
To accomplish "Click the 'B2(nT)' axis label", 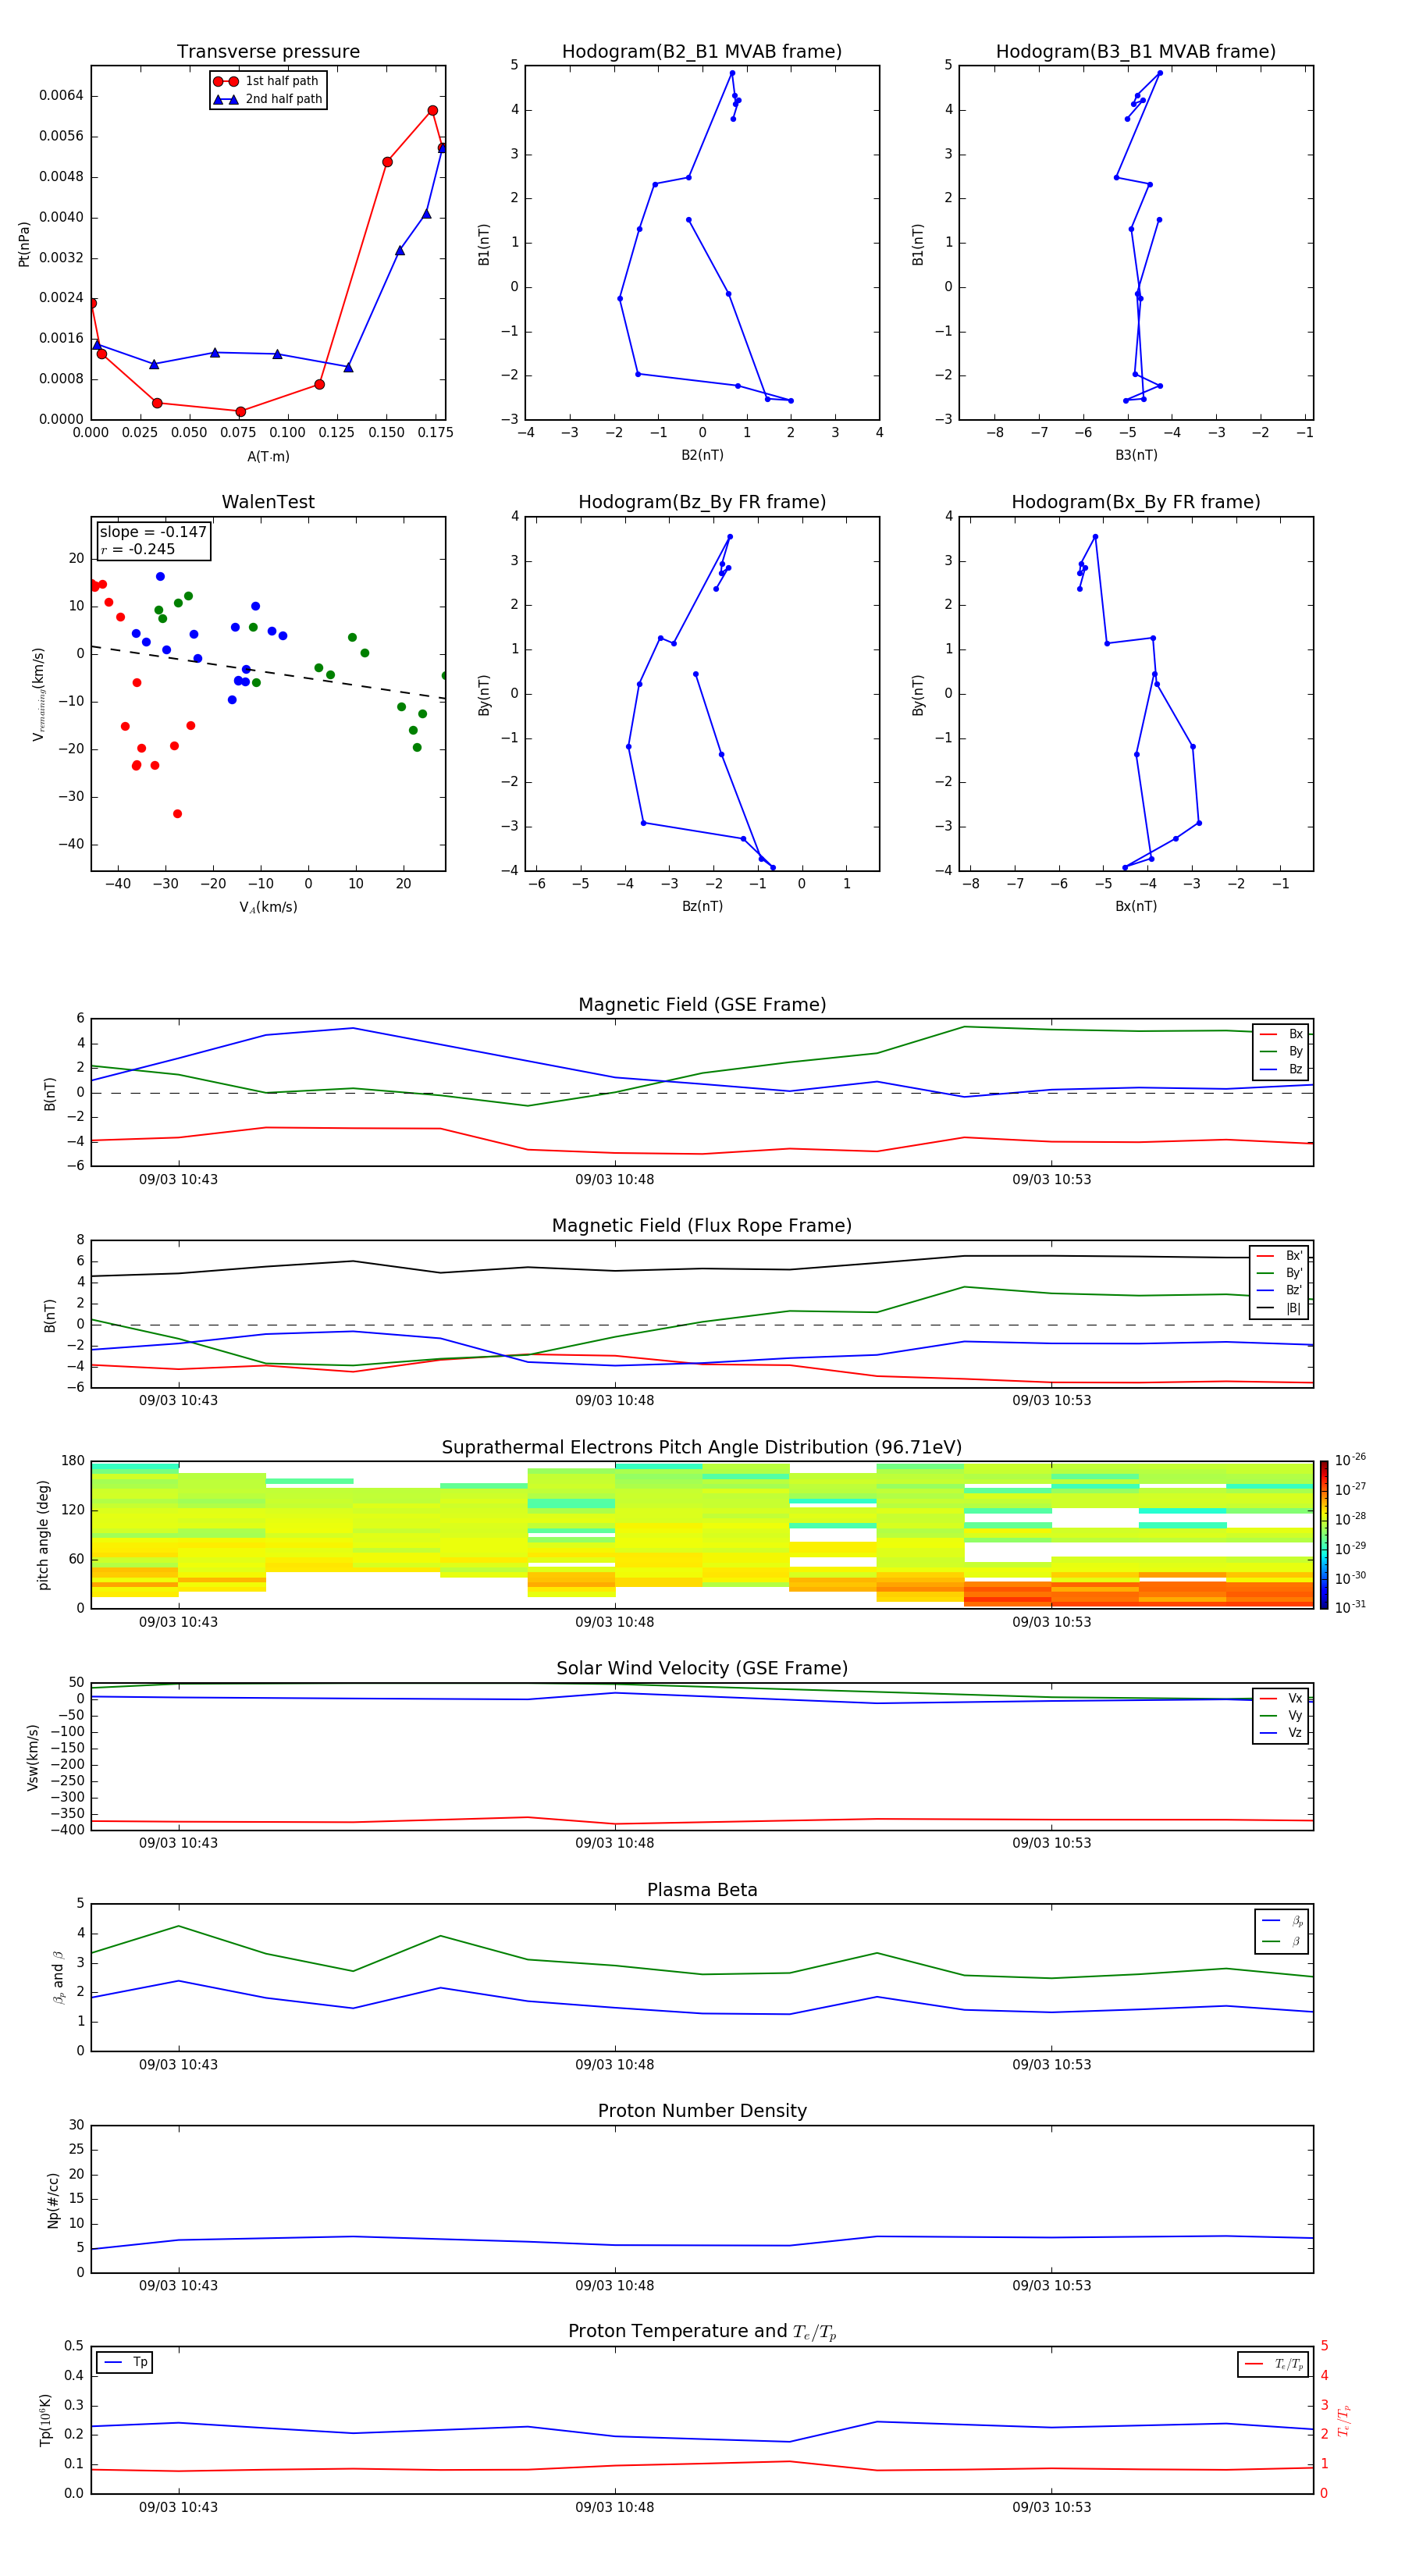I will point(702,455).
